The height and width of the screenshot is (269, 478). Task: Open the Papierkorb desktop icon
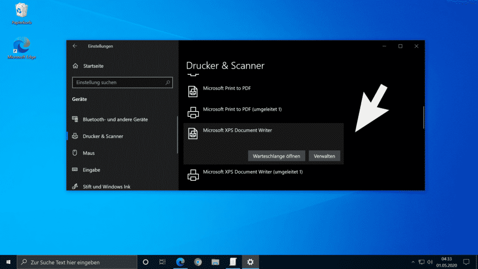[21, 14]
